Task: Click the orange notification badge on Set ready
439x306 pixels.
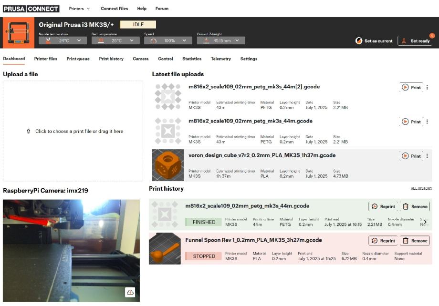Action: [x=432, y=36]
